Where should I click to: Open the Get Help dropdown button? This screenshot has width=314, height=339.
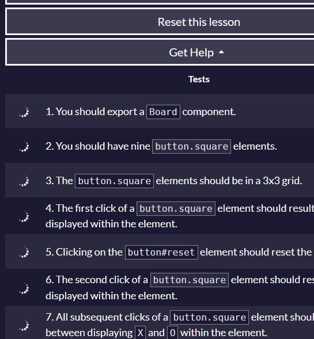tap(160, 52)
